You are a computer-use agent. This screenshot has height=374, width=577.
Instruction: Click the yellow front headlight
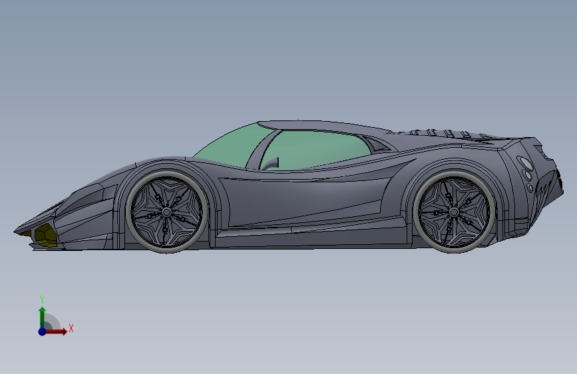[x=45, y=236]
